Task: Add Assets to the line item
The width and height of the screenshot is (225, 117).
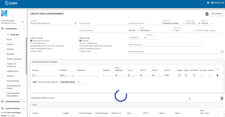Action: (x=210, y=75)
